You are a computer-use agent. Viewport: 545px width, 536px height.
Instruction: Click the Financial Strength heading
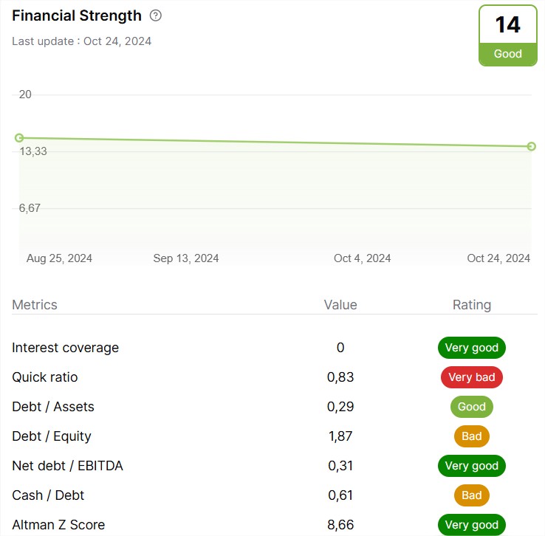[77, 16]
